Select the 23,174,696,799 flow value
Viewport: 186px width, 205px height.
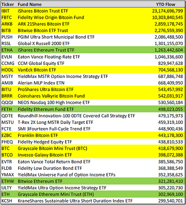pyautogui.click(x=168, y=11)
